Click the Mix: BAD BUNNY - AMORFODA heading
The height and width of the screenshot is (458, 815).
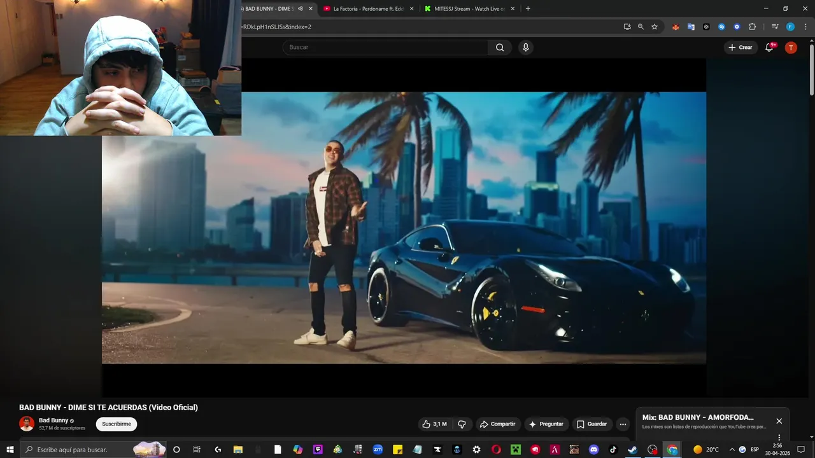[698, 417]
